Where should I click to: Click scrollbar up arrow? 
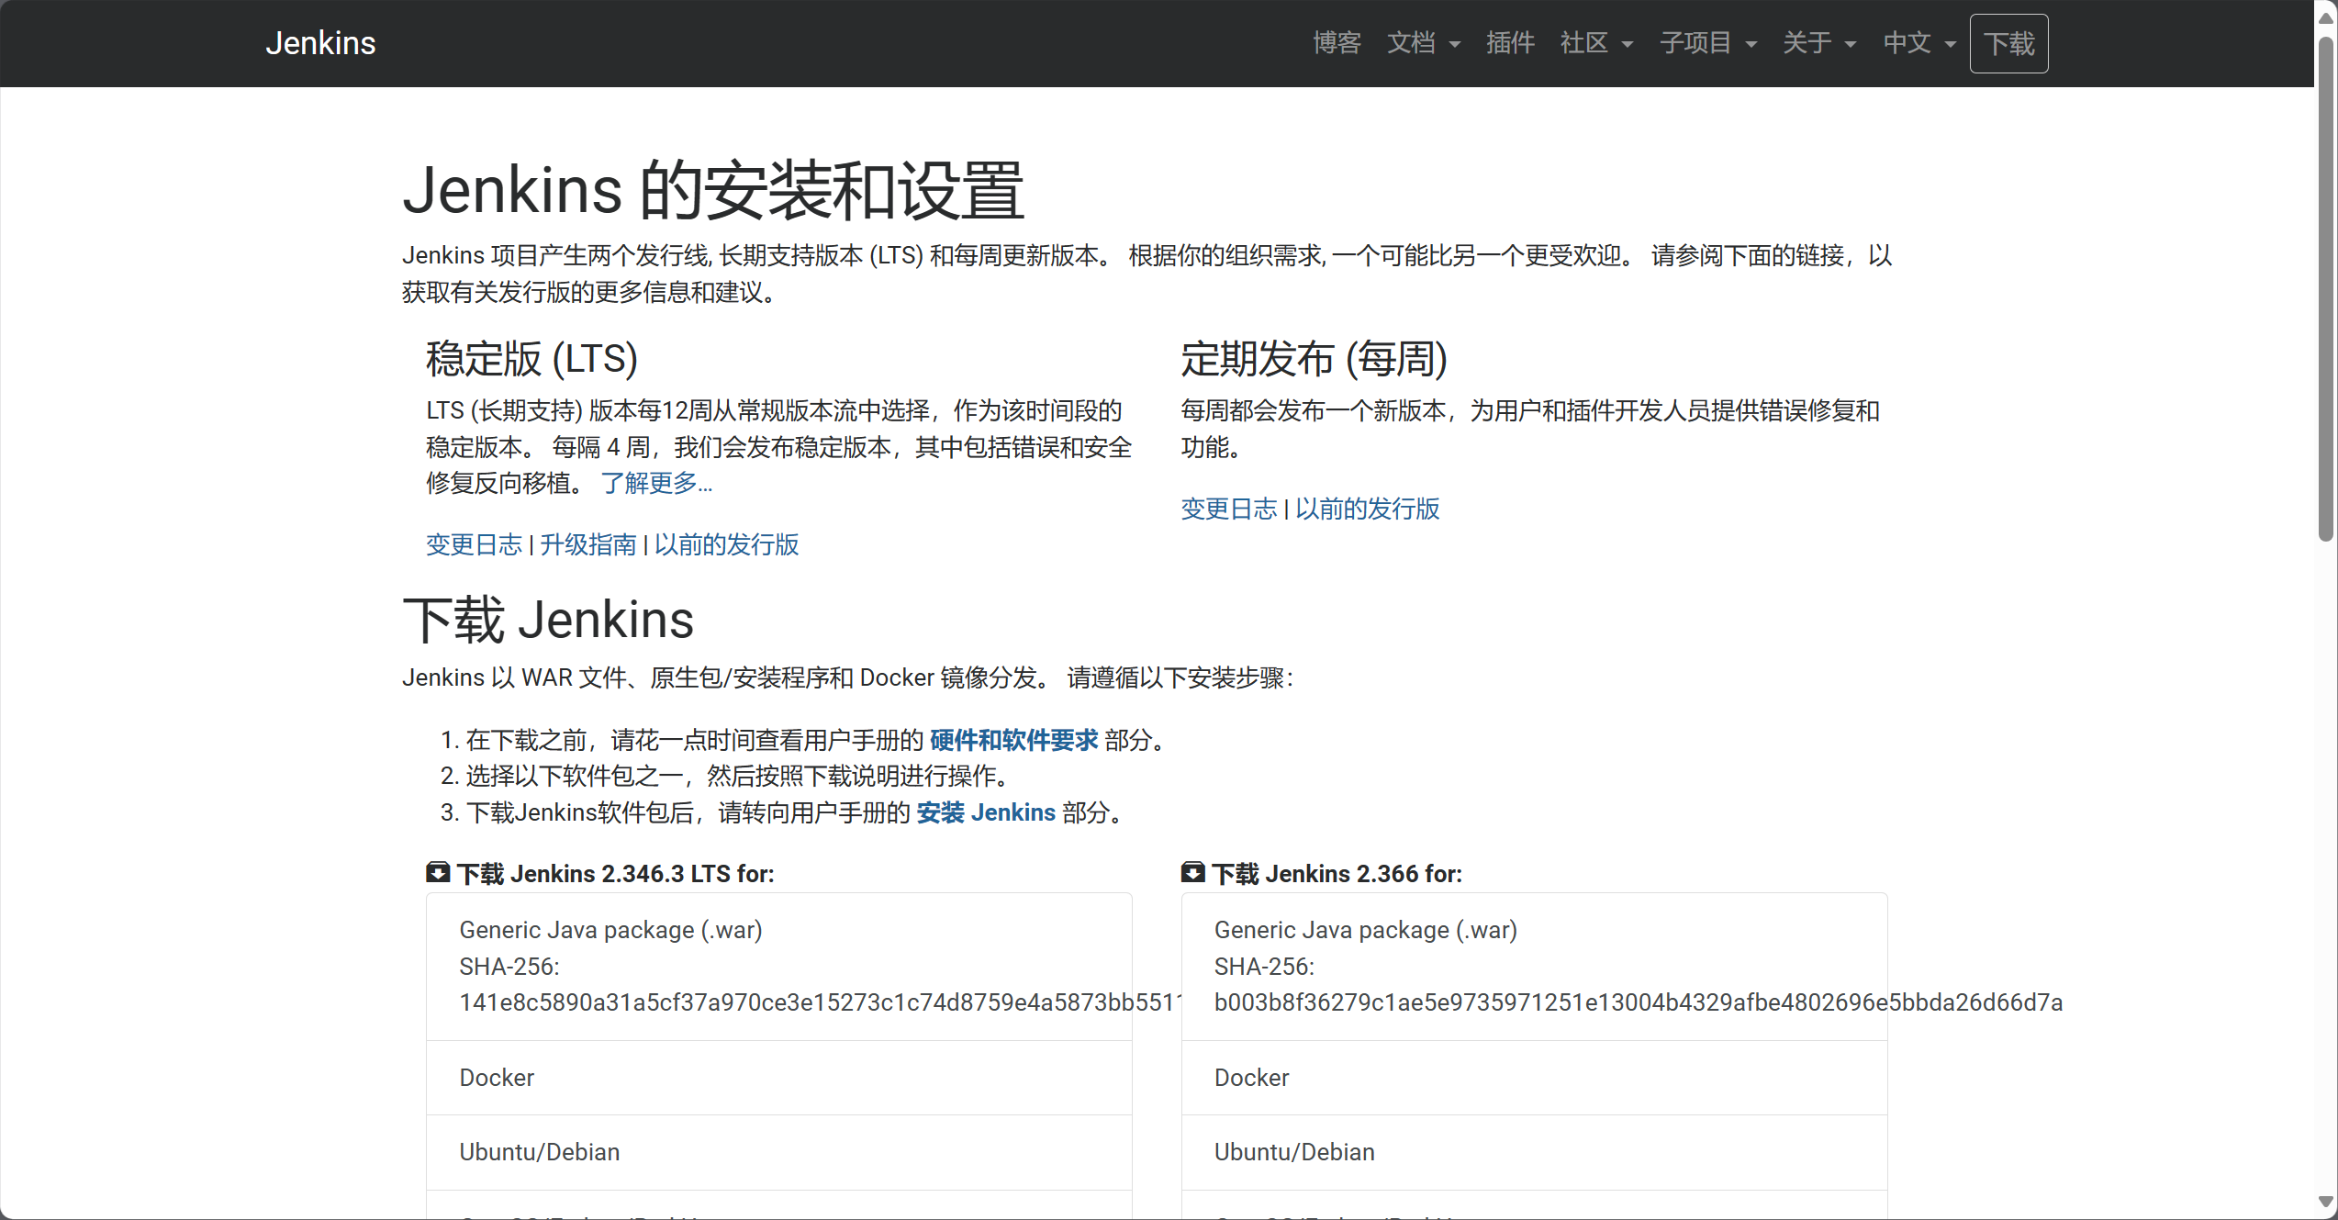[2325, 18]
